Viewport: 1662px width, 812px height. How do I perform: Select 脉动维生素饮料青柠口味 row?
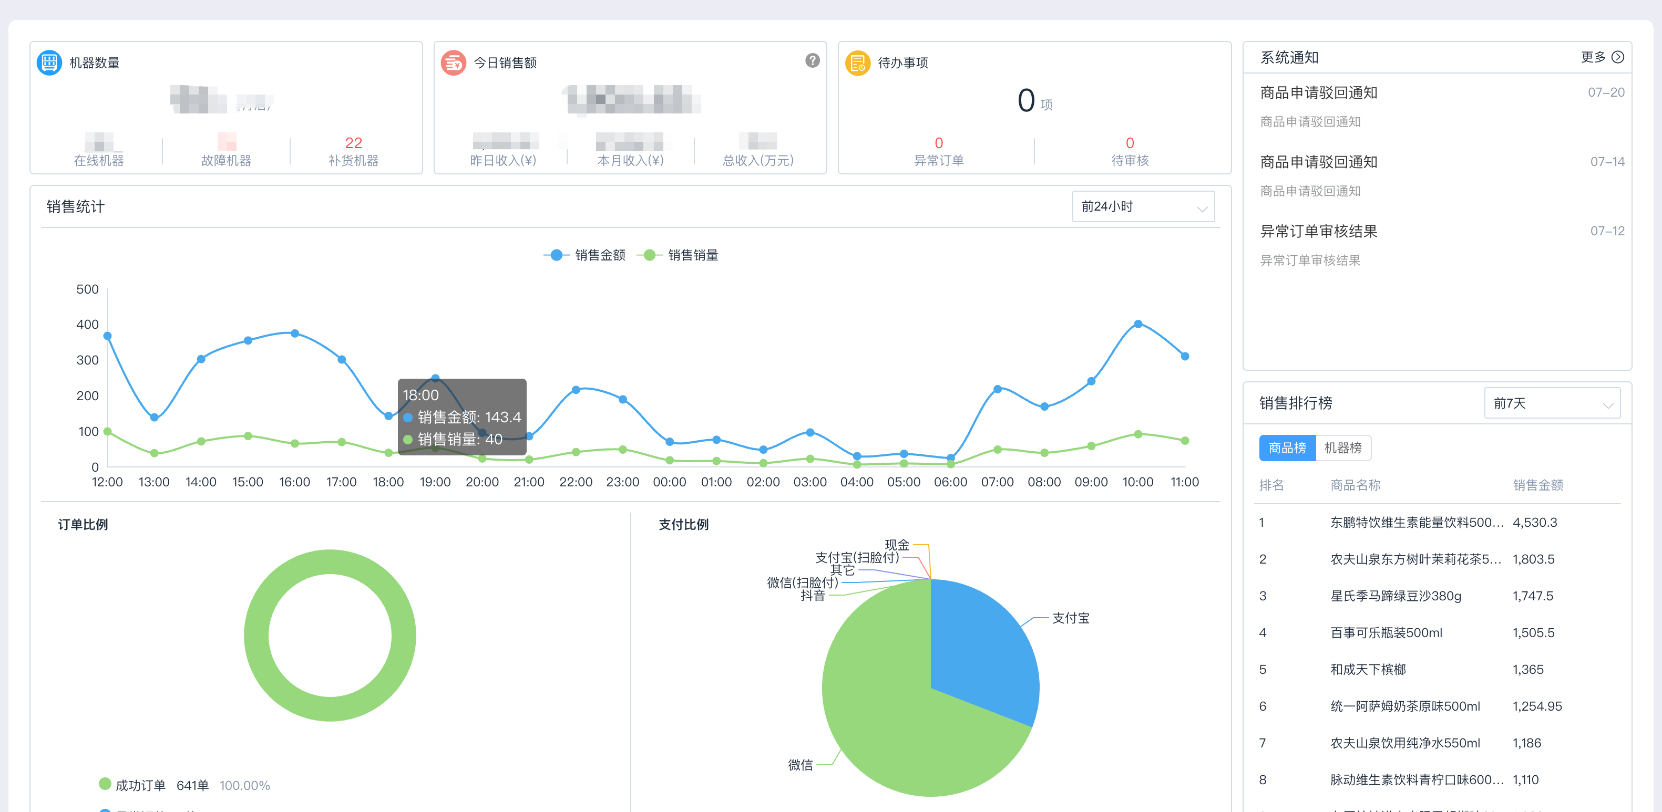[x=1437, y=780]
